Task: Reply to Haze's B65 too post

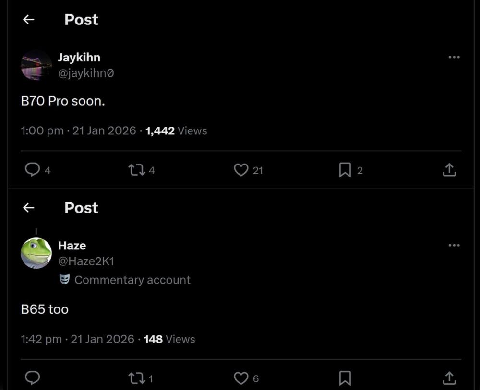Action: [x=32, y=378]
